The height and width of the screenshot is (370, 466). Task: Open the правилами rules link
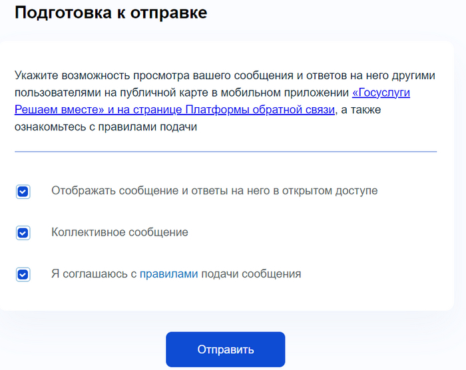pos(168,274)
